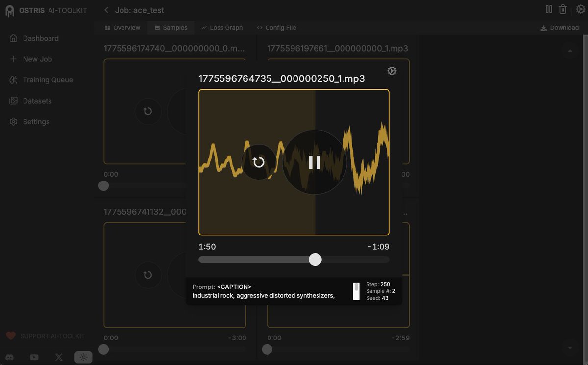Open the X (Twitter) link icon

click(59, 357)
